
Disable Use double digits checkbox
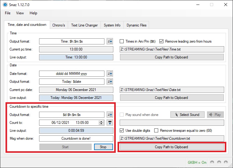click(x=122, y=131)
